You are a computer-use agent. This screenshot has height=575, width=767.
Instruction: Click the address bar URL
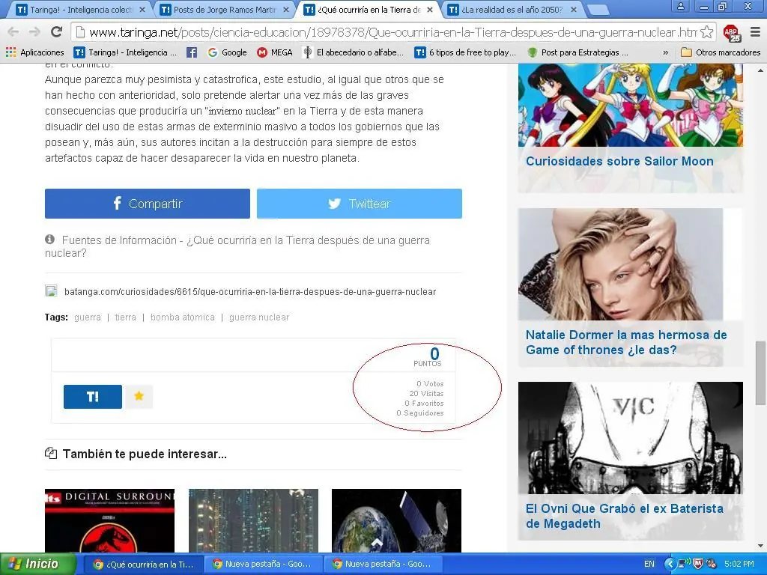(392, 33)
